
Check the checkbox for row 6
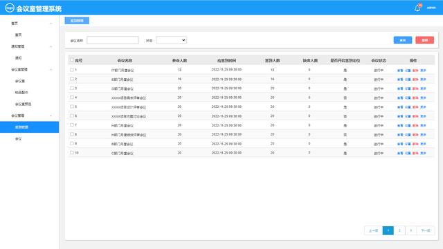[72, 116]
